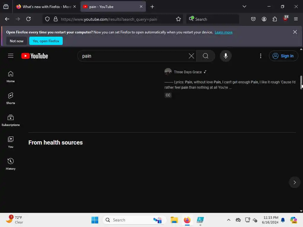
Task: Switch to the pain - YouTube tab
Action: click(x=113, y=7)
